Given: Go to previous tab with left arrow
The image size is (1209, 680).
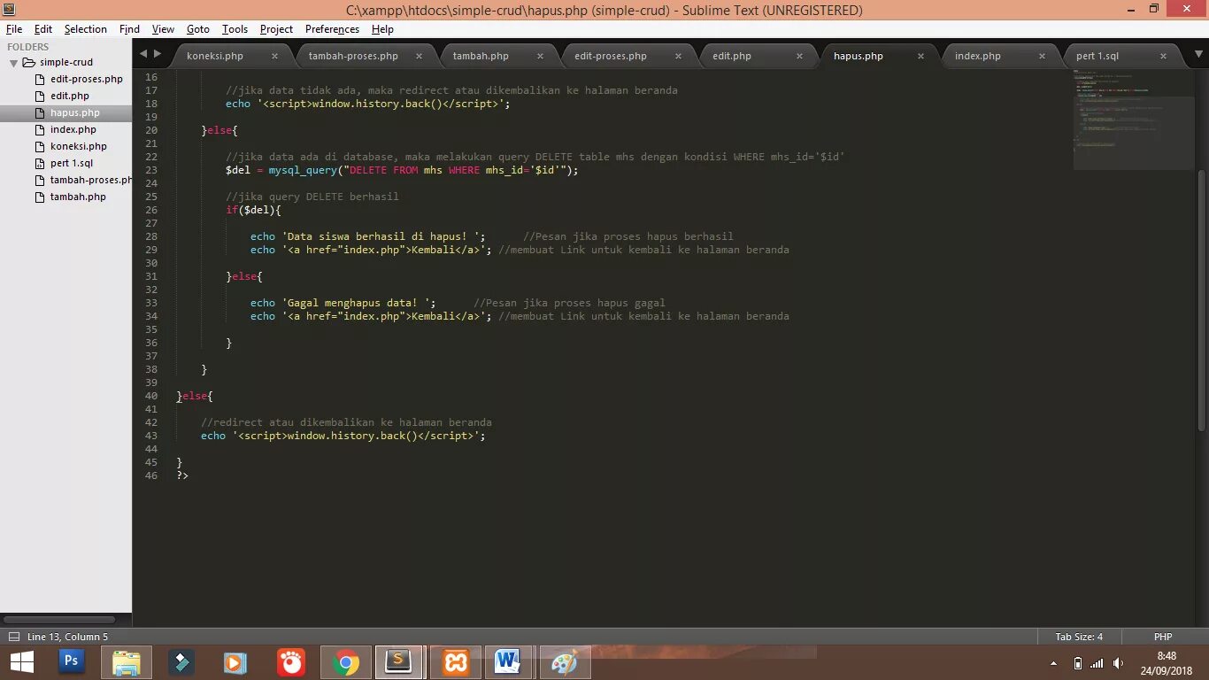Looking at the screenshot, I should click(143, 55).
